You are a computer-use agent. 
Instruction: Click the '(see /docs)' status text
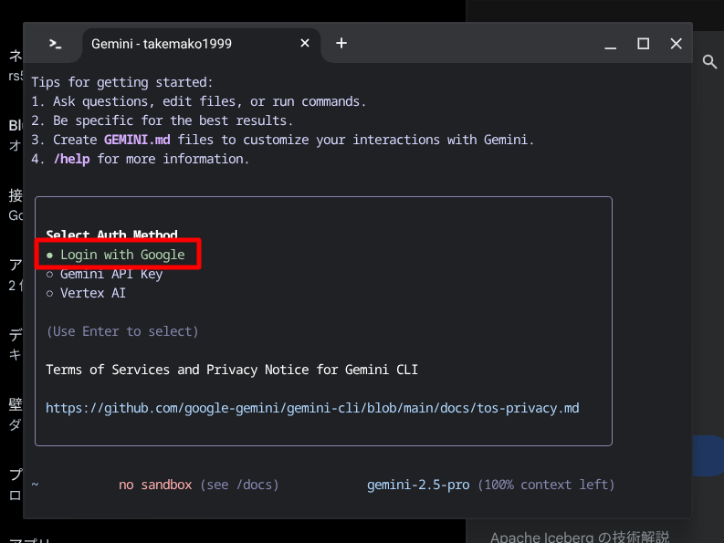click(x=239, y=485)
